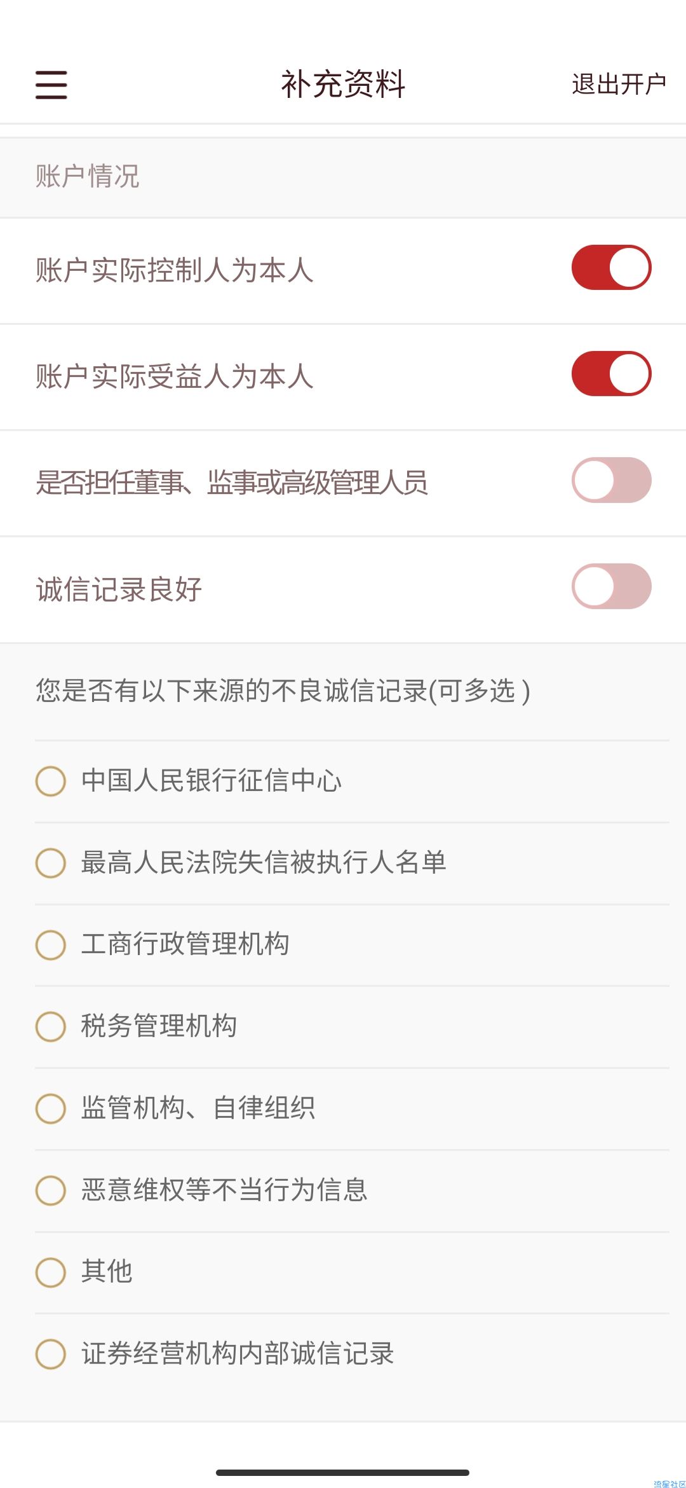Tap 诚信记录良好 row label
Image resolution: width=686 pixels, height=1488 pixels.
(x=119, y=589)
